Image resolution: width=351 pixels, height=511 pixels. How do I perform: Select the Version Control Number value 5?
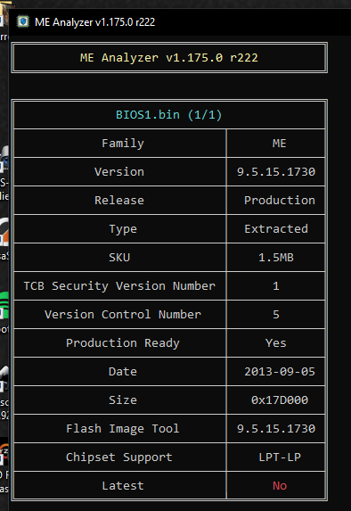pos(276,315)
